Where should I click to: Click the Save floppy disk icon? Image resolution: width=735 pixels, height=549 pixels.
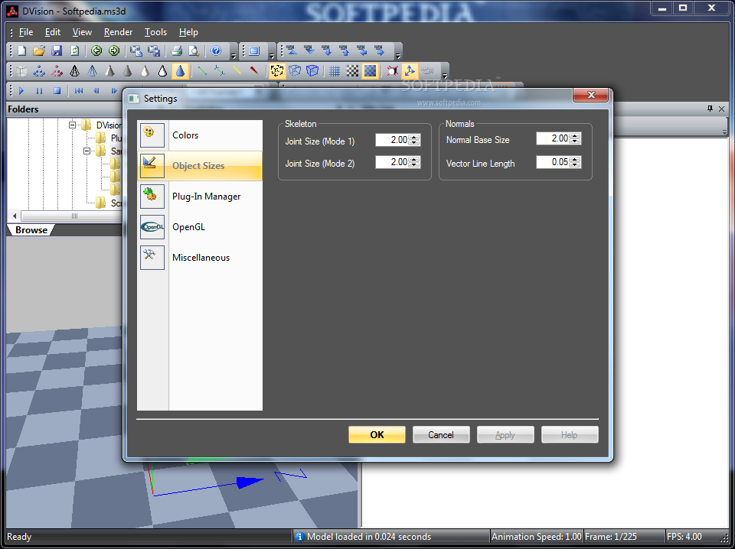(x=57, y=50)
